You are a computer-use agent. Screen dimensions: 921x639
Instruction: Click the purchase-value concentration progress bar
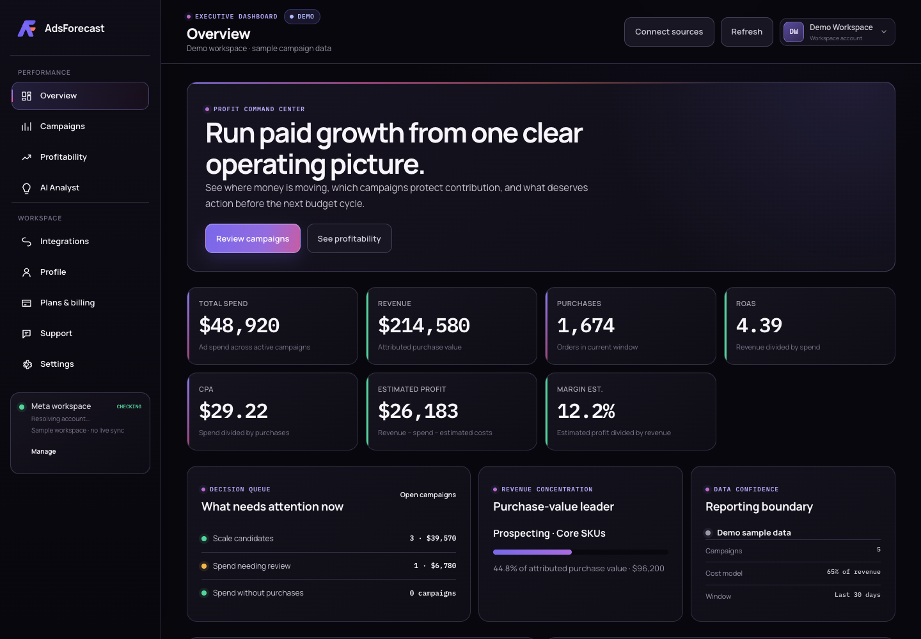pos(580,552)
